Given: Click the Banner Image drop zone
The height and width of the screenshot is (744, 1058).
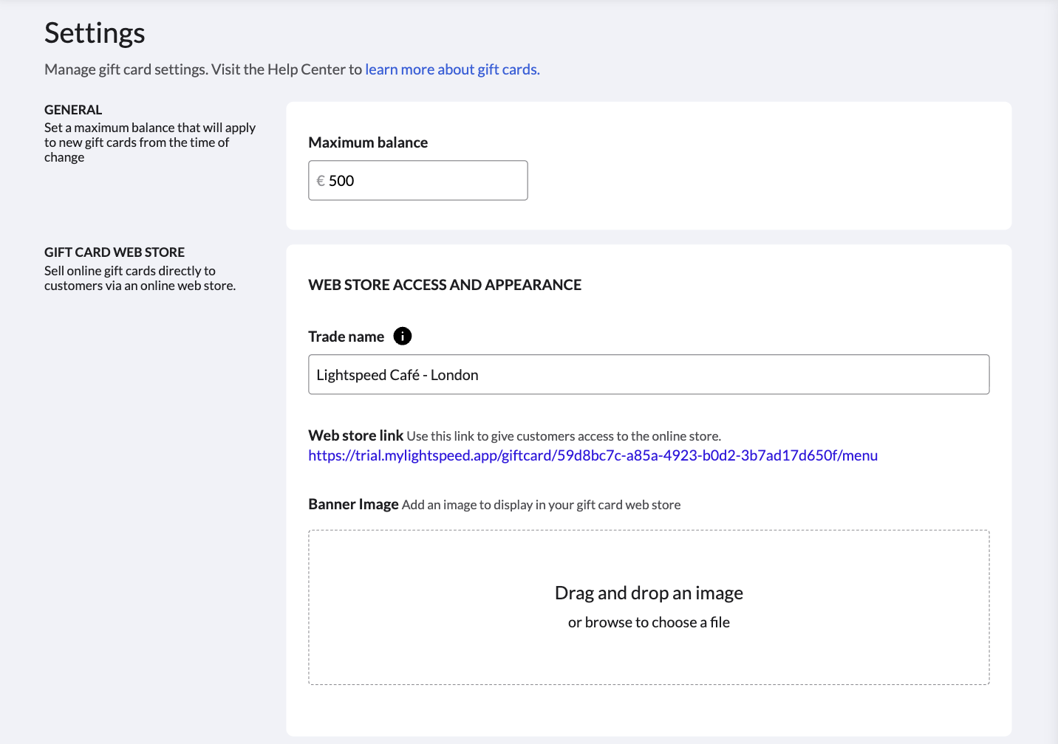Looking at the screenshot, I should [649, 607].
